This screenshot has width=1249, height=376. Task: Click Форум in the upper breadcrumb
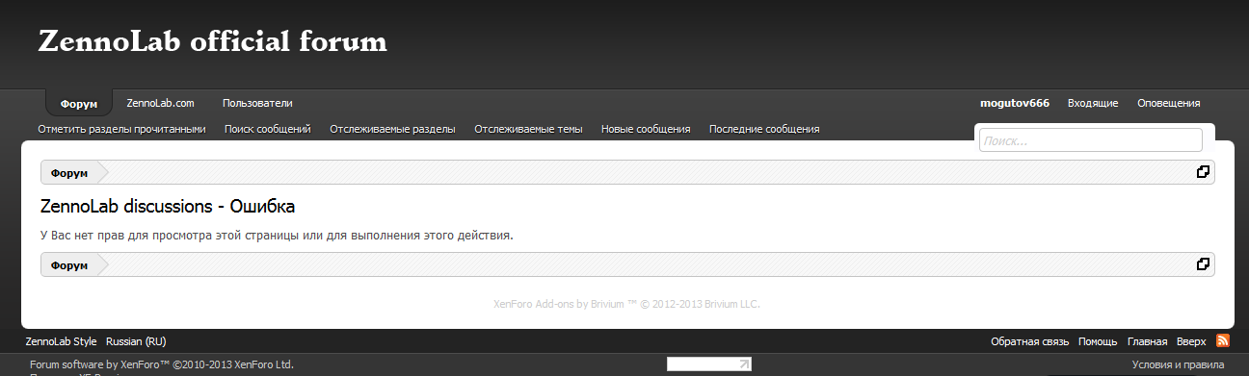tap(69, 173)
